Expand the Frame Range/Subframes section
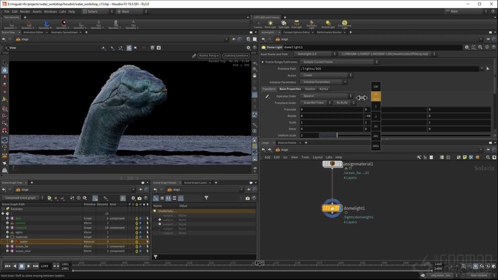Viewport: 498px width, 280px height. tap(263, 62)
